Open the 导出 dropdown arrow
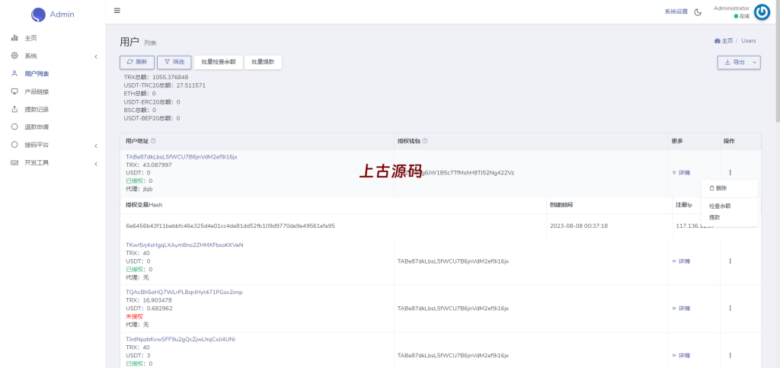This screenshot has width=780, height=368. coord(754,62)
